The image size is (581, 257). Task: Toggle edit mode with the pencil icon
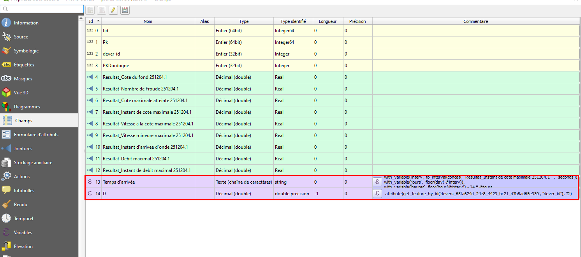click(113, 10)
